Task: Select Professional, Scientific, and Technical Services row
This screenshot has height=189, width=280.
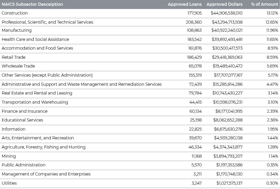Action: click(140, 22)
